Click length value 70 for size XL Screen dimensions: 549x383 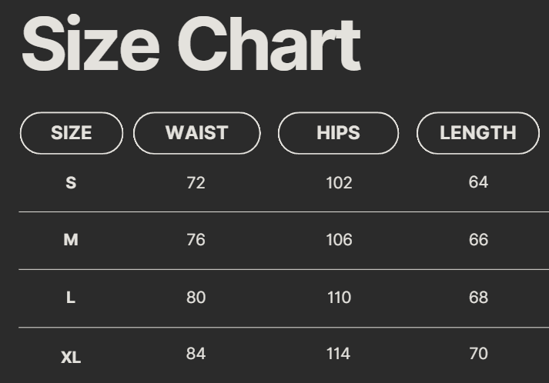[478, 354]
